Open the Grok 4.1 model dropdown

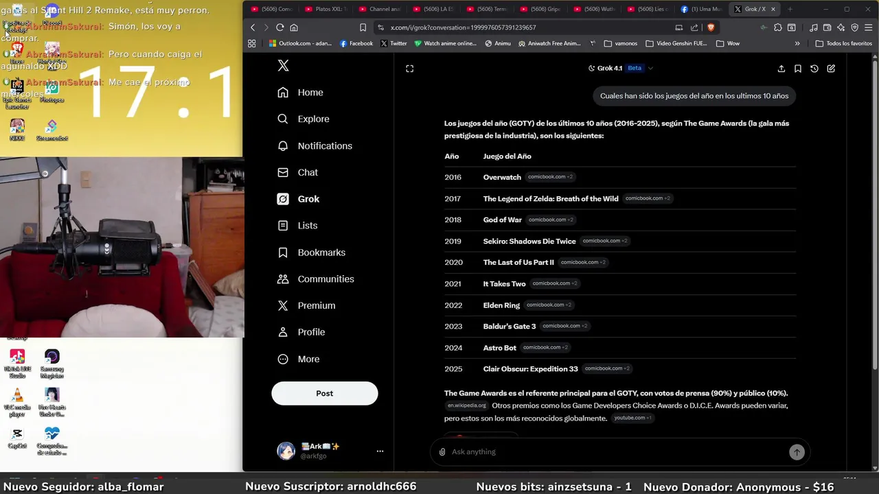(620, 68)
